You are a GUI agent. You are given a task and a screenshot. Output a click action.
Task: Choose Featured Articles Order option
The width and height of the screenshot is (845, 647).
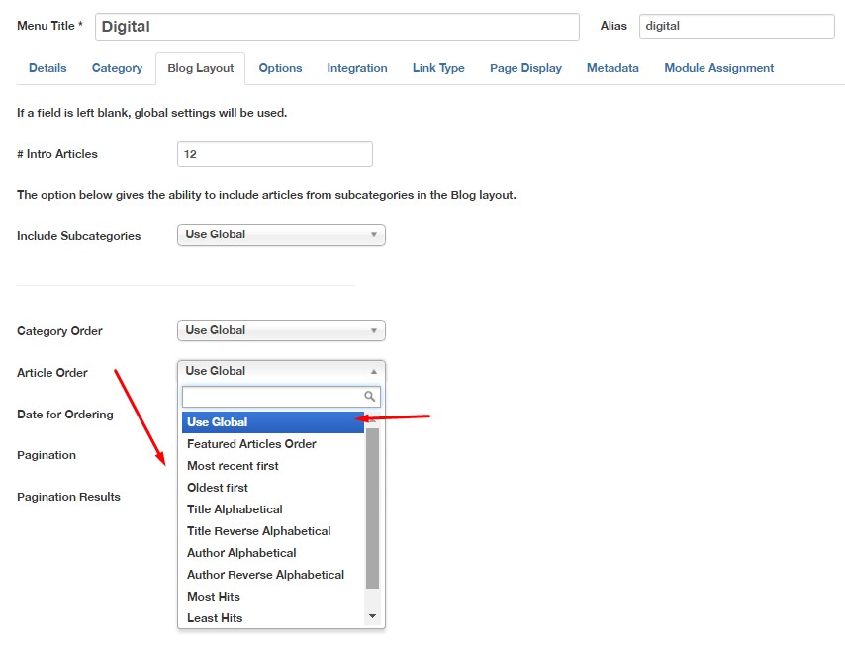click(x=273, y=444)
